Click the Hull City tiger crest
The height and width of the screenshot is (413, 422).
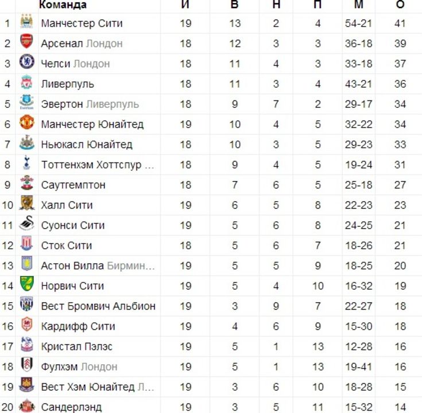pyautogui.click(x=26, y=203)
